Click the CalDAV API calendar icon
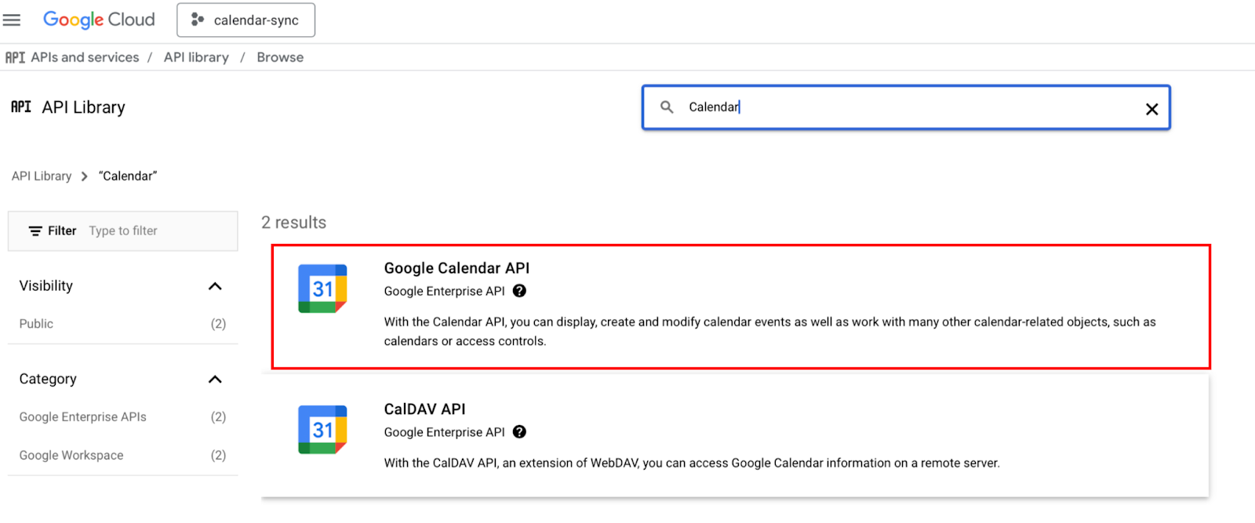This screenshot has height=523, width=1255. pos(322,430)
